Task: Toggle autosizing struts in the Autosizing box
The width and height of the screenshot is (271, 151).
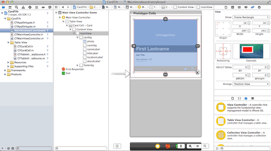Action: pyautogui.click(x=223, y=51)
